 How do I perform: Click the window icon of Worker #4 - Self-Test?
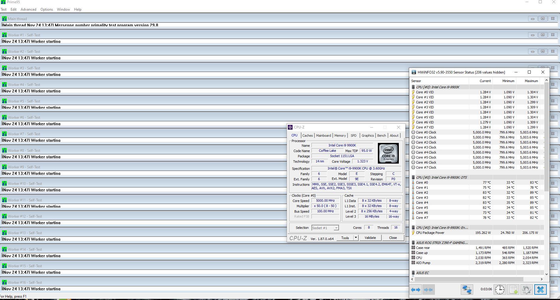4,84
